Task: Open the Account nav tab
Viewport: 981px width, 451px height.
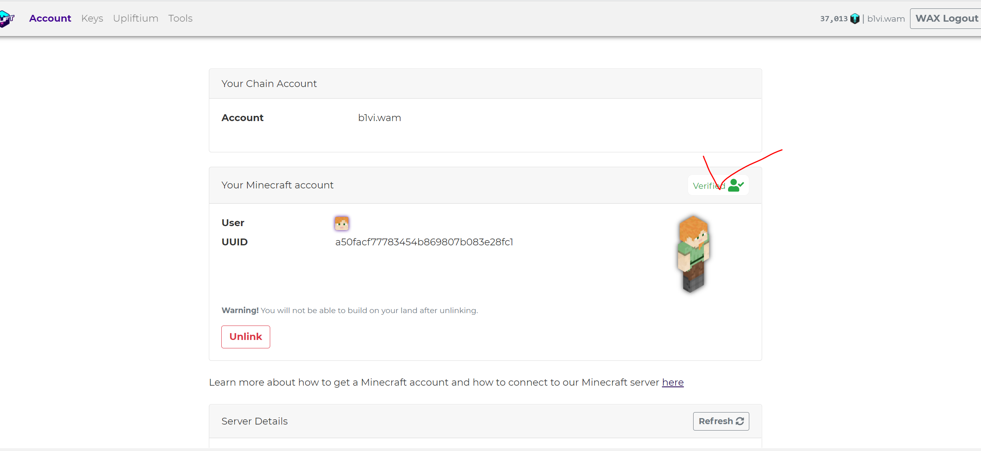Action: [50, 18]
